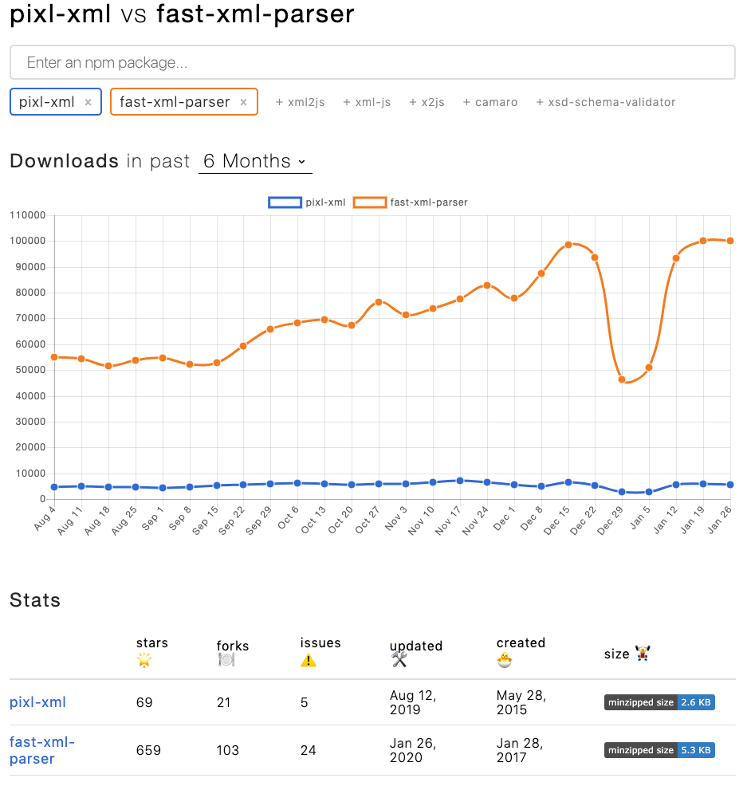Click the 'stars' column header
743x786 pixels.
(152, 643)
